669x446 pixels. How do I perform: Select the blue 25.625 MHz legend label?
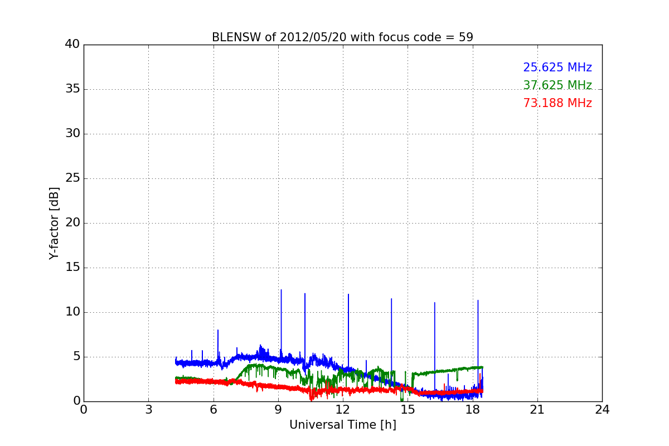pyautogui.click(x=557, y=67)
